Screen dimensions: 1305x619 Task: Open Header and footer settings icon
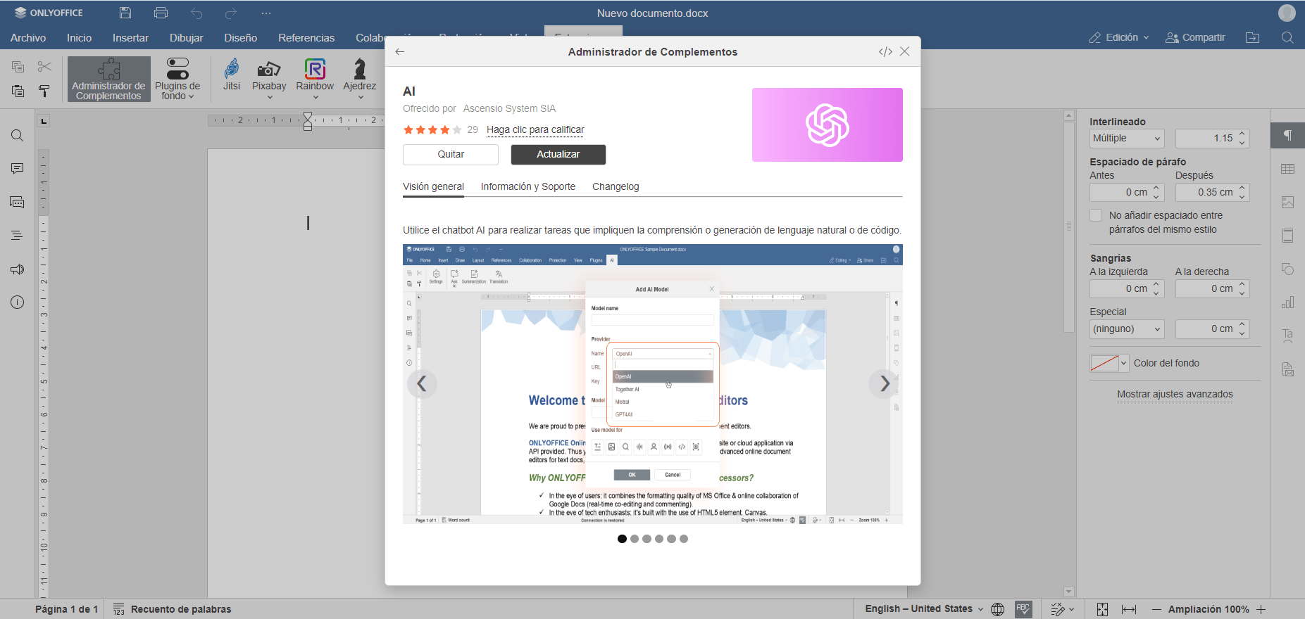pos(1288,236)
